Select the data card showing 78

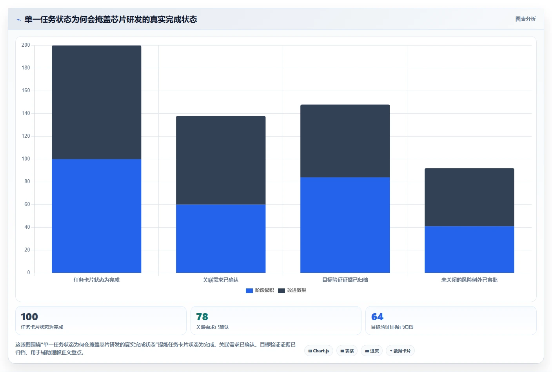(x=276, y=321)
